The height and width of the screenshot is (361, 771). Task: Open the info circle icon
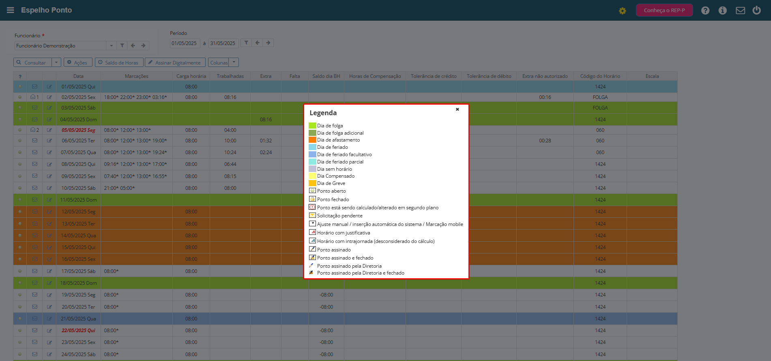[x=723, y=11]
